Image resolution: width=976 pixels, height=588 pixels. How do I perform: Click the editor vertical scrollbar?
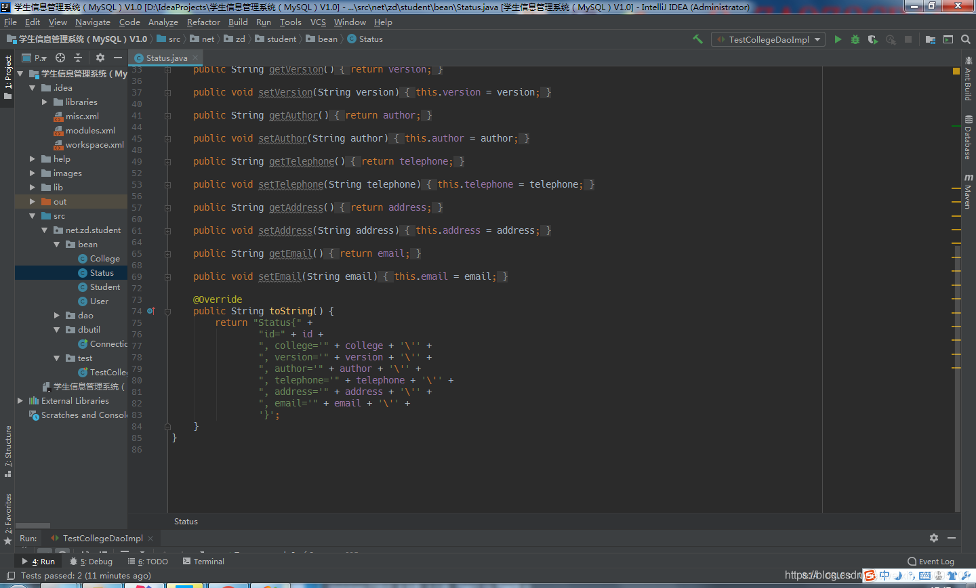pyautogui.click(x=957, y=379)
